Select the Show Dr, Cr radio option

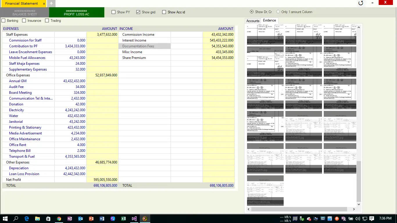(252, 12)
